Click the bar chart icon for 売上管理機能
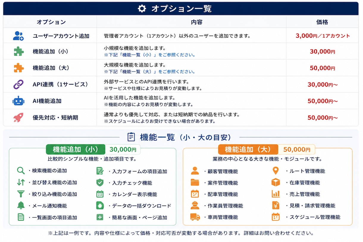This screenshot has width=363, height=242. pos(276,194)
